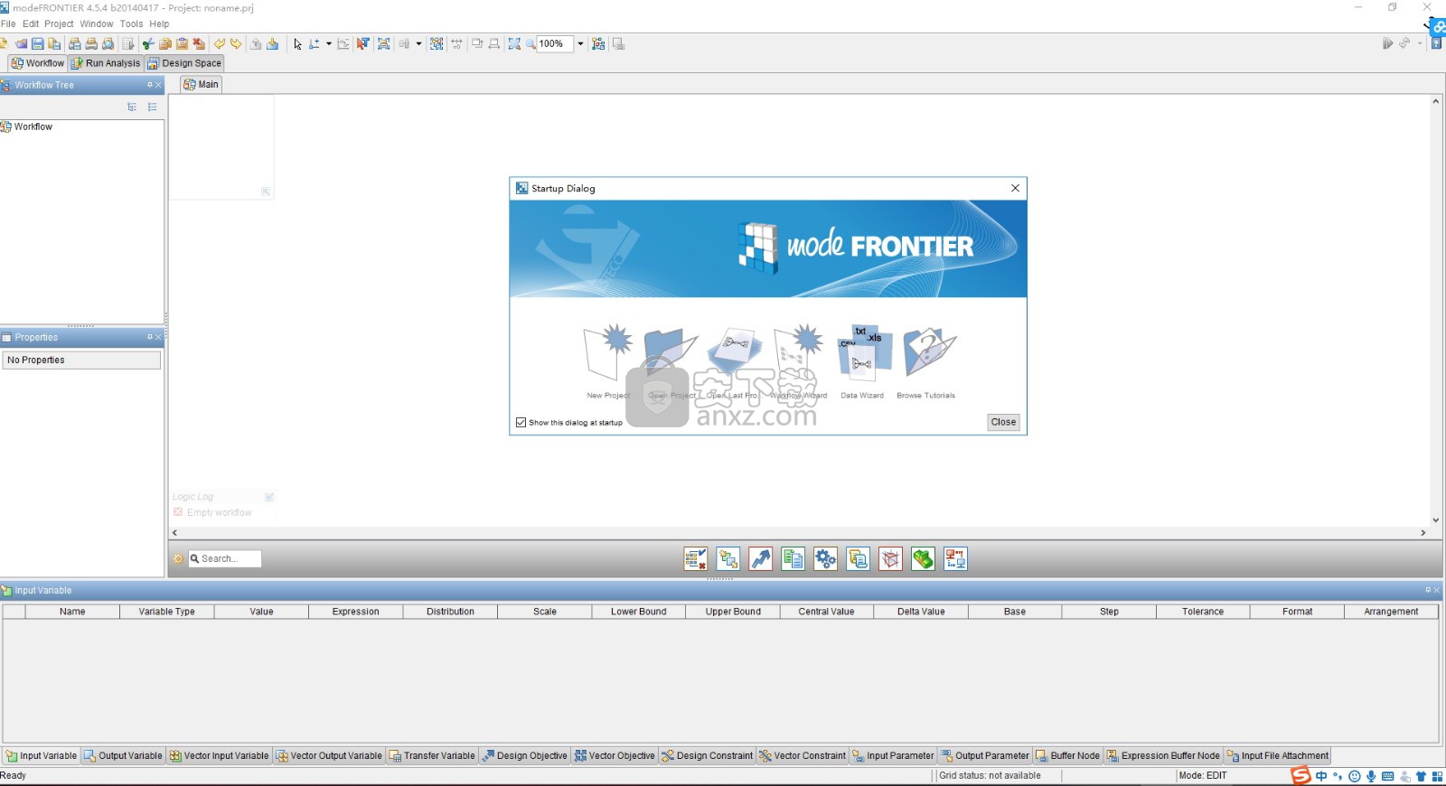This screenshot has width=1446, height=786.
Task: Click the Undo arrow toolbar icon
Action: 219,43
